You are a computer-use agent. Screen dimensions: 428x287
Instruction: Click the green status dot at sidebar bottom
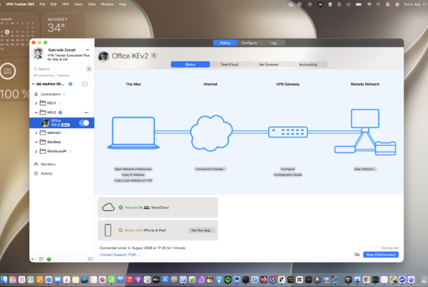(49, 259)
